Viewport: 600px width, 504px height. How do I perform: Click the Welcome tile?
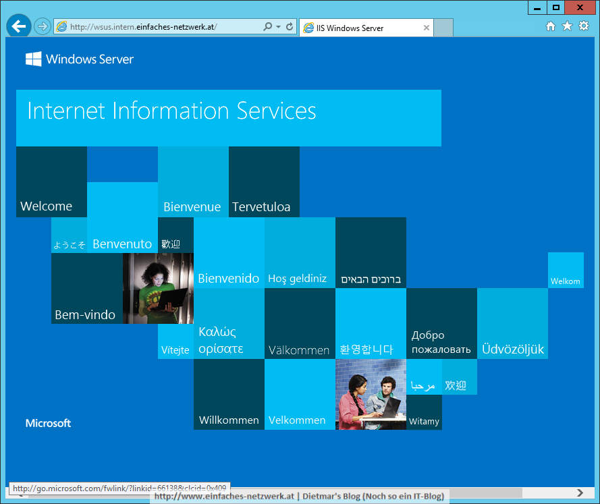(x=51, y=181)
